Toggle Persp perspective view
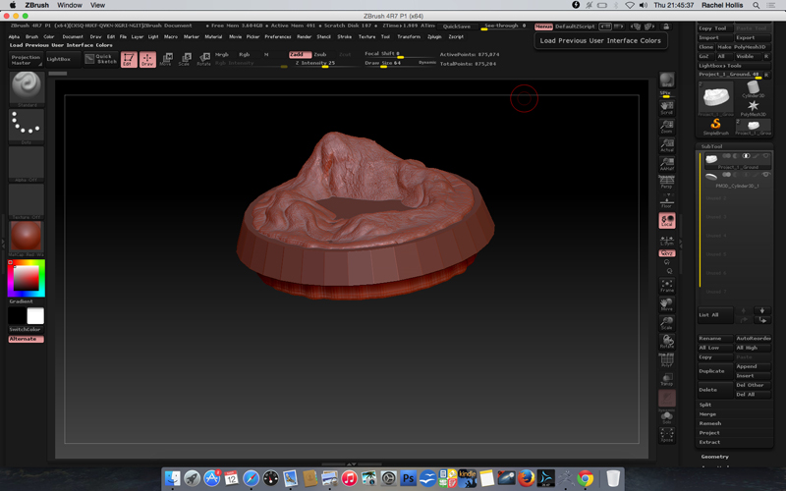 point(667,183)
